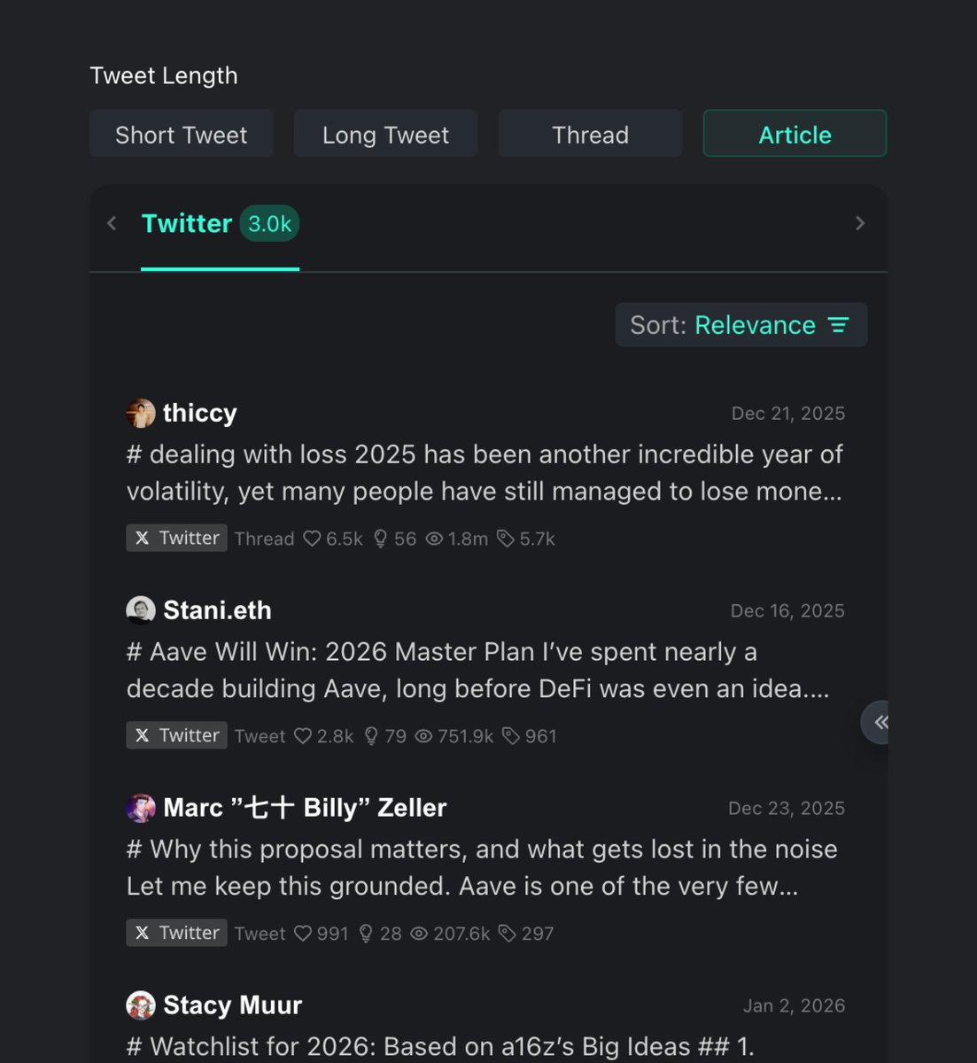Select the Long Tweet length option
Screen dimensions: 977x1063
click(x=385, y=135)
